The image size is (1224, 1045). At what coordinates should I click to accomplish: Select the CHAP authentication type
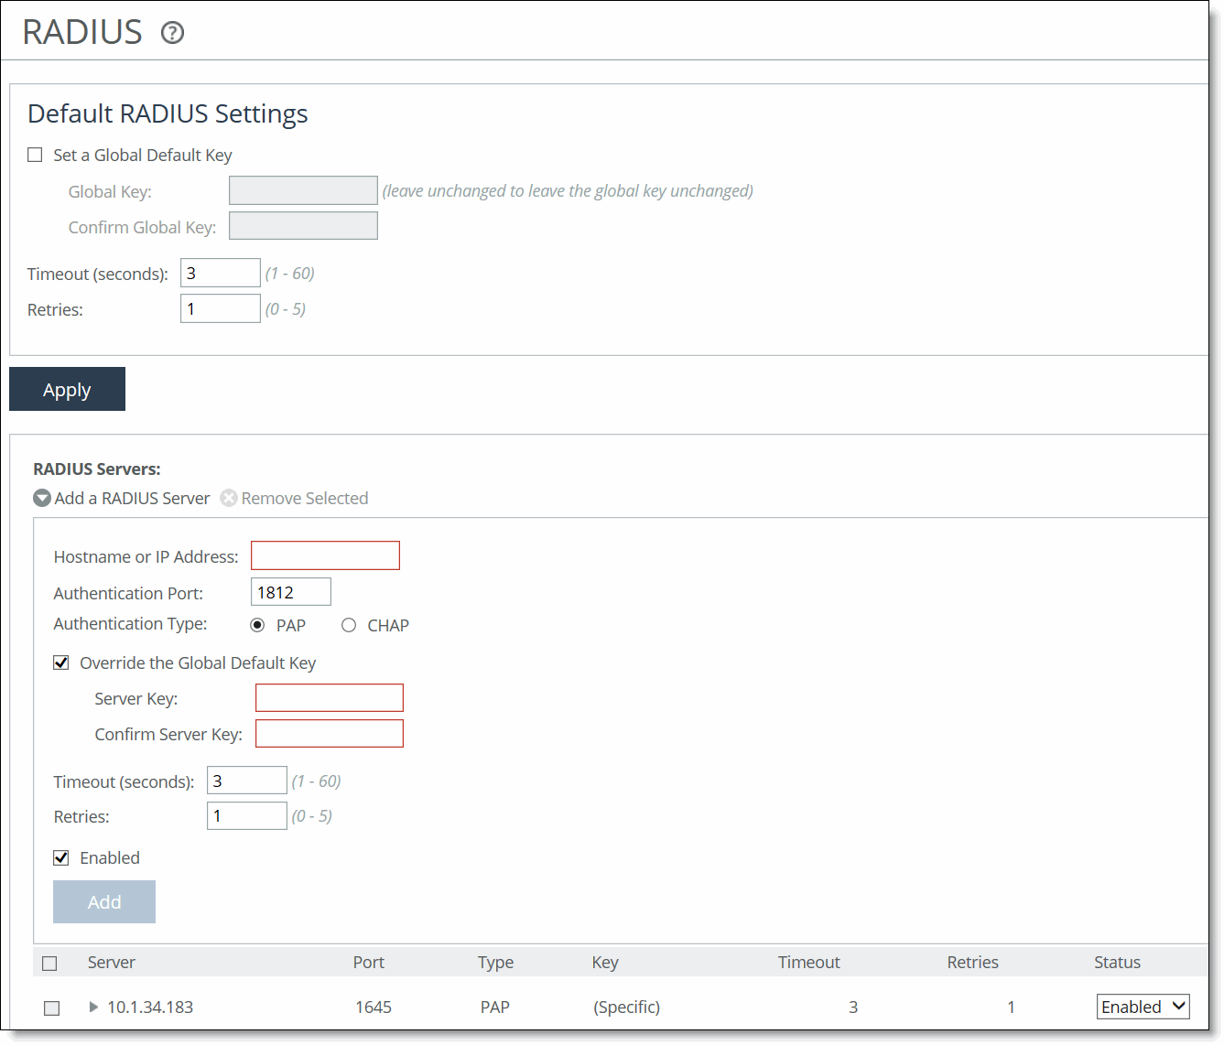point(349,625)
